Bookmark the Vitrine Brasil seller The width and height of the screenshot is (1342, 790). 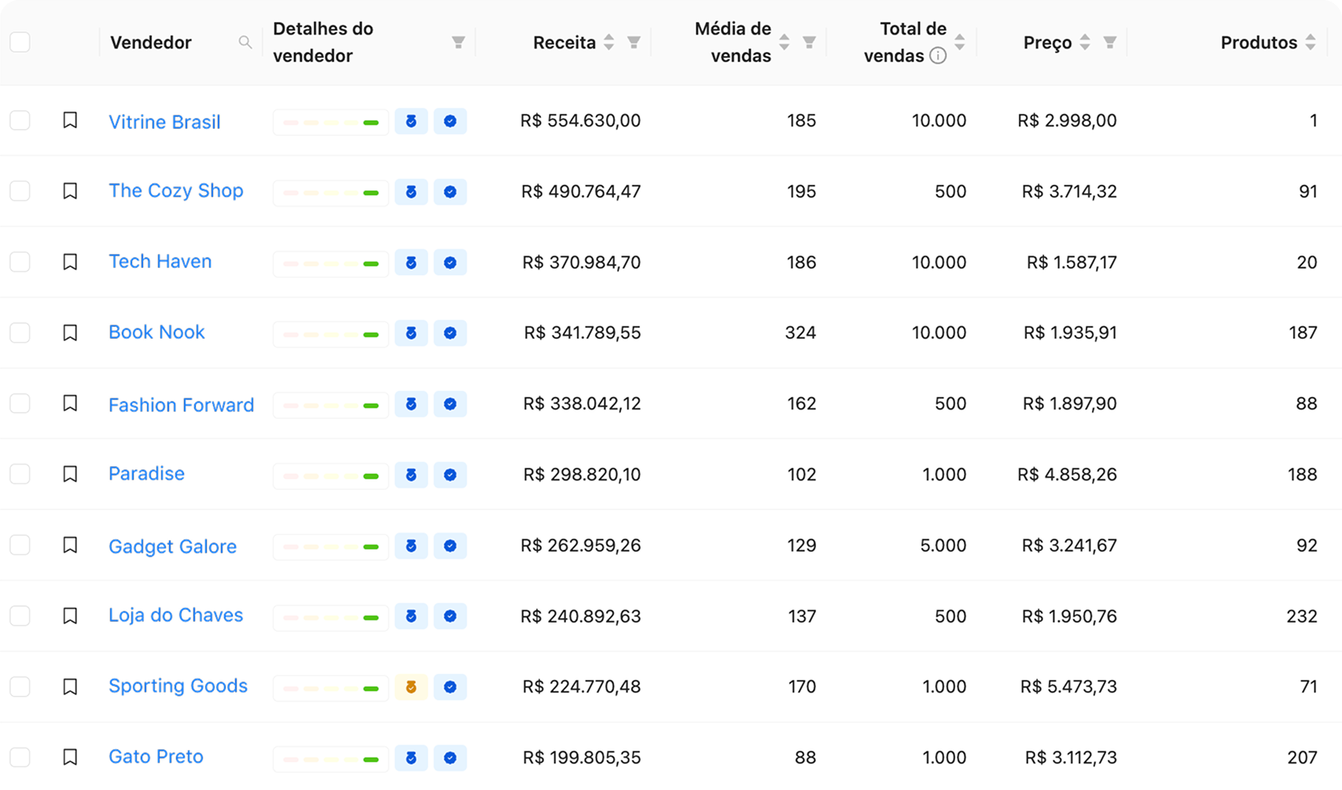(70, 120)
